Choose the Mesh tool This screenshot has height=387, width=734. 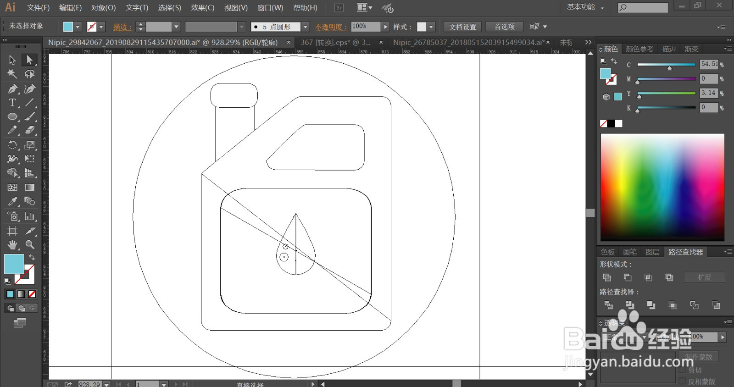click(x=12, y=187)
